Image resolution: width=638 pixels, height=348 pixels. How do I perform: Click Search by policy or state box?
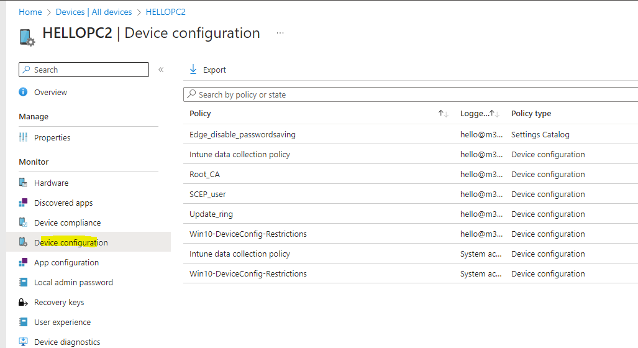click(410, 94)
